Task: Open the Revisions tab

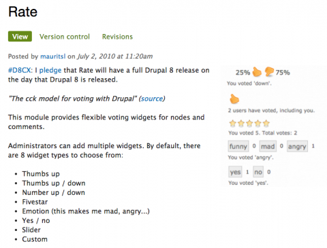Action: (117, 37)
